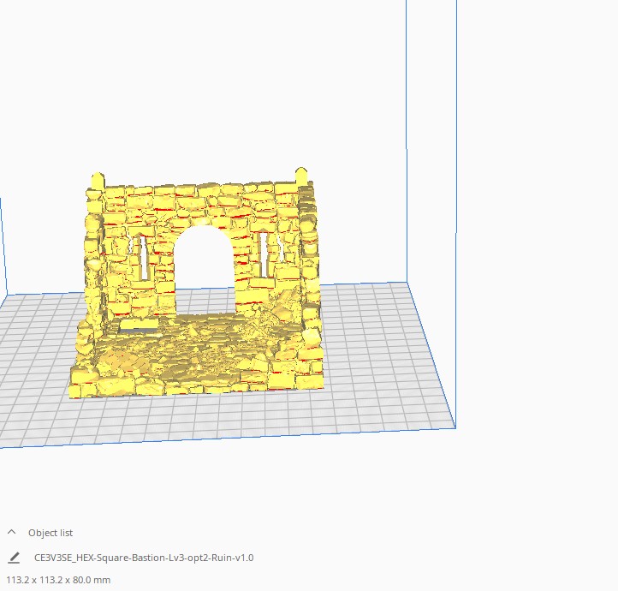Click the left corner peg atop the wall

coord(98,180)
